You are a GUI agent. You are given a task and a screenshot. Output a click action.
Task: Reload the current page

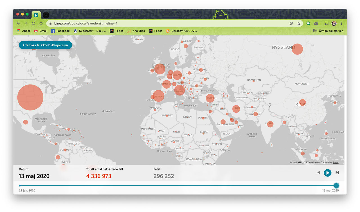click(33, 24)
